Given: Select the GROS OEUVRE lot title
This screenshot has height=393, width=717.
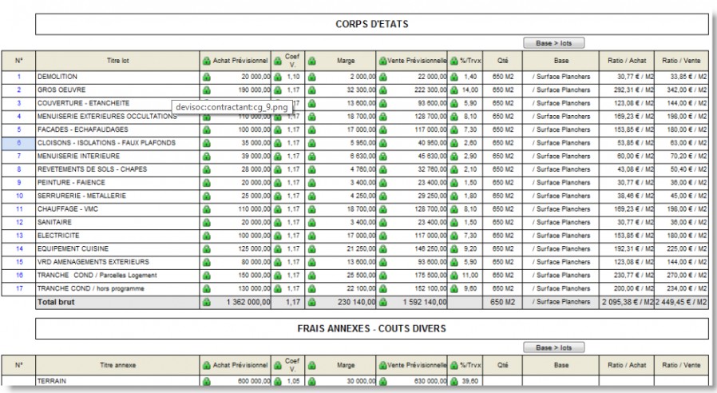Looking at the screenshot, I should click(61, 90).
